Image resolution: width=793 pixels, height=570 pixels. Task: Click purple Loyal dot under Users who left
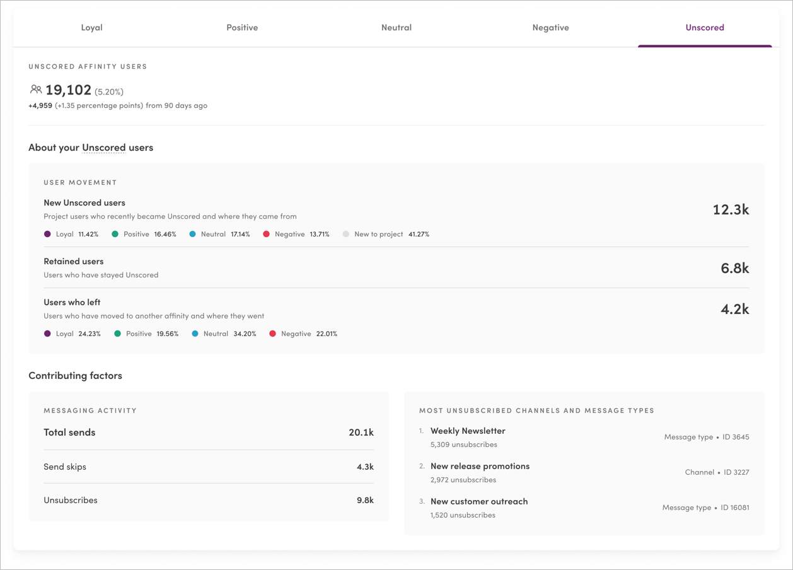tap(47, 334)
